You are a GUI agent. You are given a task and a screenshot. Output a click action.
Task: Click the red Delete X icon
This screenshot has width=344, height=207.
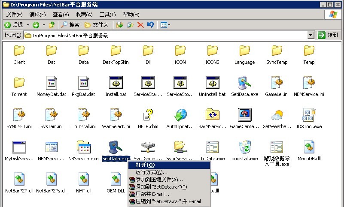coord(140,25)
